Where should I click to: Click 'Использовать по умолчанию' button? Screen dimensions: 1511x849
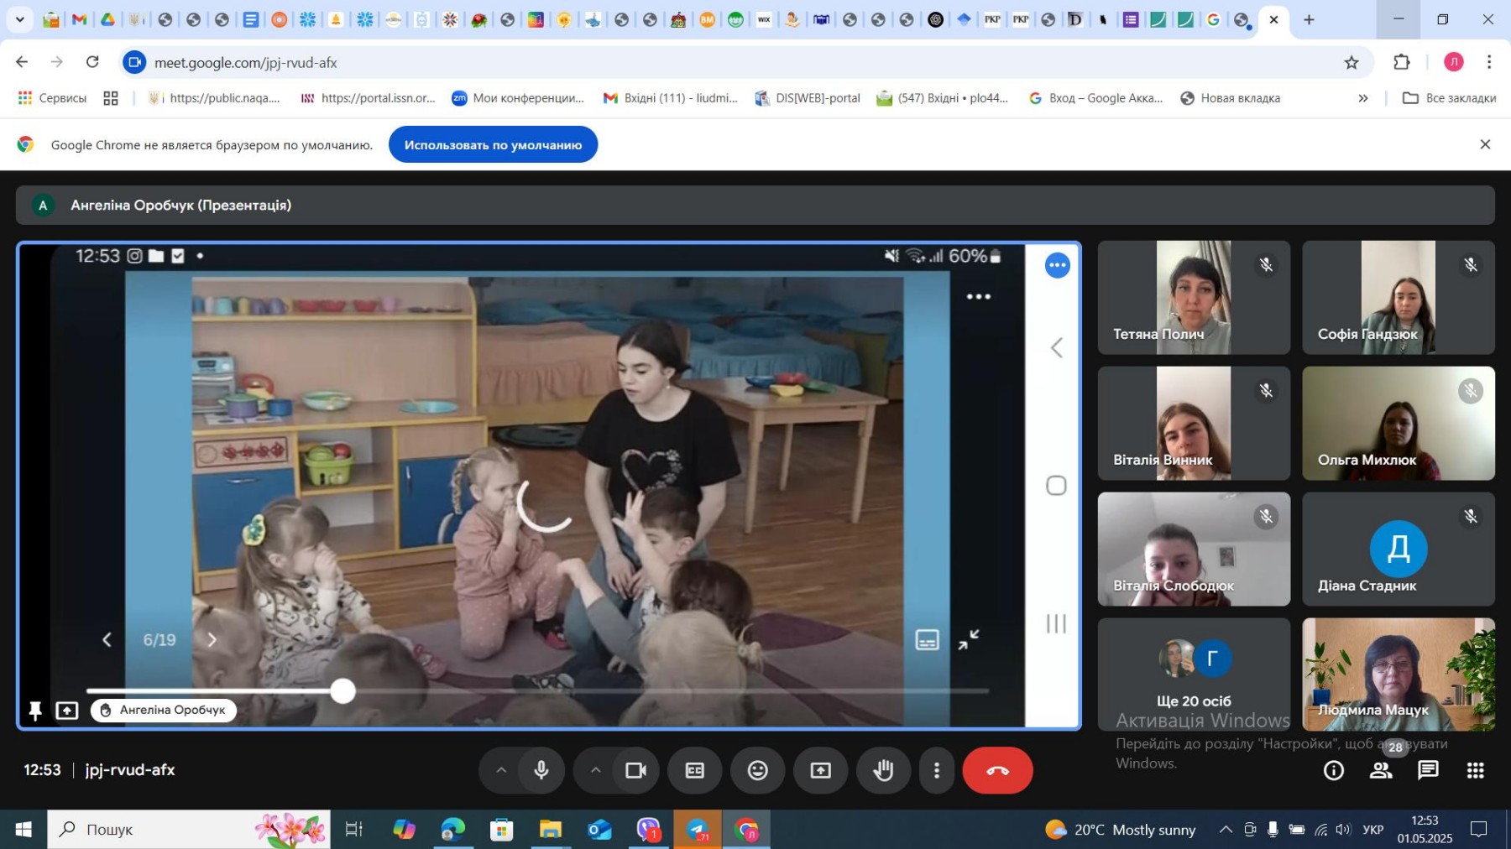[493, 145]
